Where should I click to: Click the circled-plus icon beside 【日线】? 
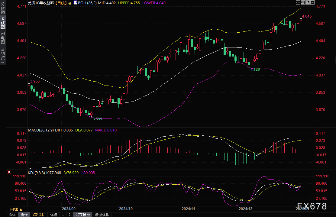tap(70, 3)
